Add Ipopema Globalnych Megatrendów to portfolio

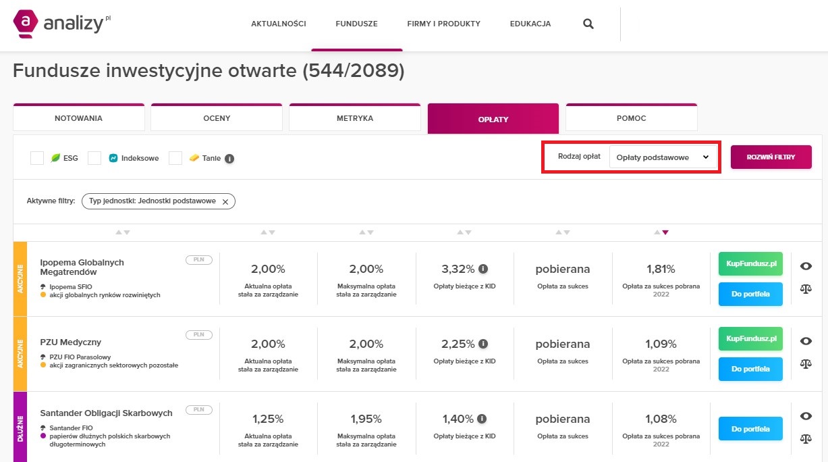coord(750,294)
